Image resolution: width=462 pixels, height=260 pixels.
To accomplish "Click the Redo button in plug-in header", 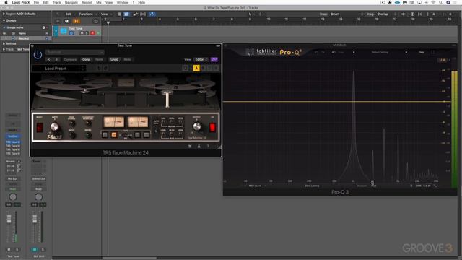I will (x=127, y=59).
